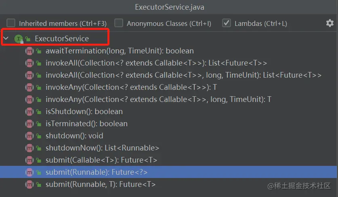Select invokeAll with long, TimeUnit parameters
338x197 pixels.
coord(183,75)
